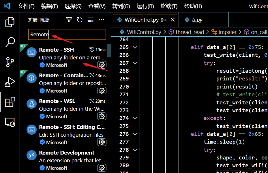Click the Remote - SSH extension icon
This screenshot has width=268, height=173.
pos(32,52)
